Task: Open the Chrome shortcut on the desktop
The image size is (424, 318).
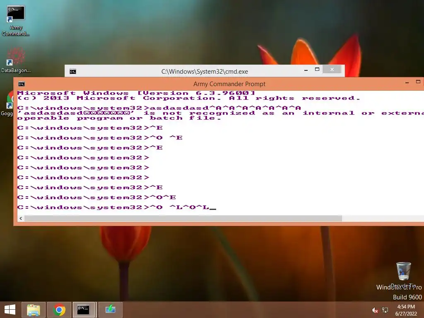Action: pos(7,104)
